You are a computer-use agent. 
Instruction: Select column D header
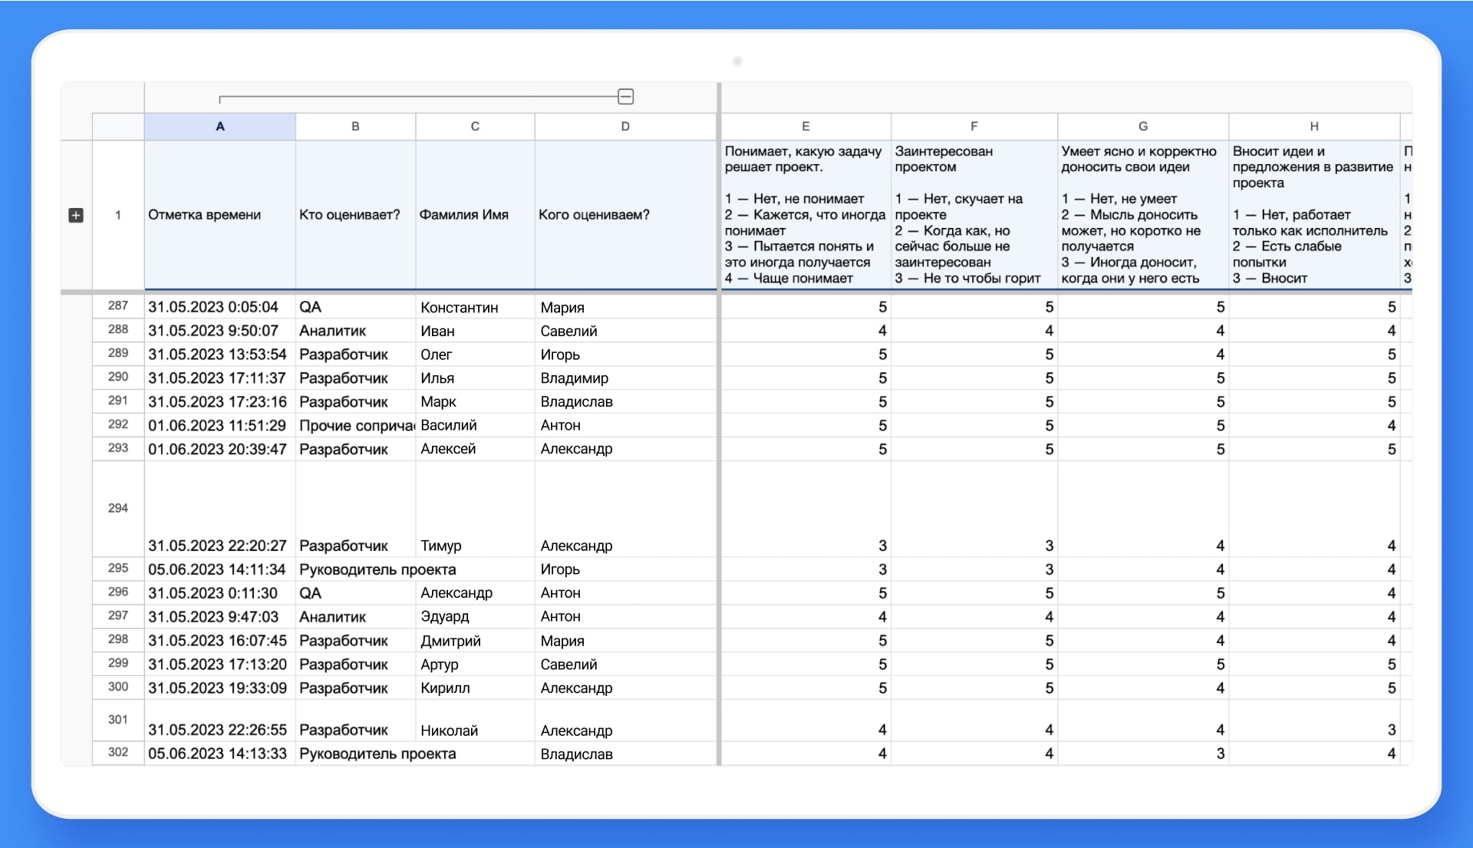(x=625, y=127)
